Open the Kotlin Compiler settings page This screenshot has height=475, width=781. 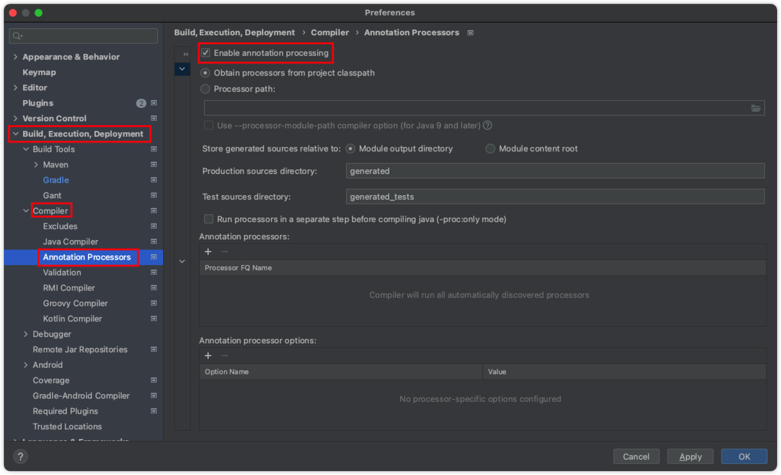[73, 319]
